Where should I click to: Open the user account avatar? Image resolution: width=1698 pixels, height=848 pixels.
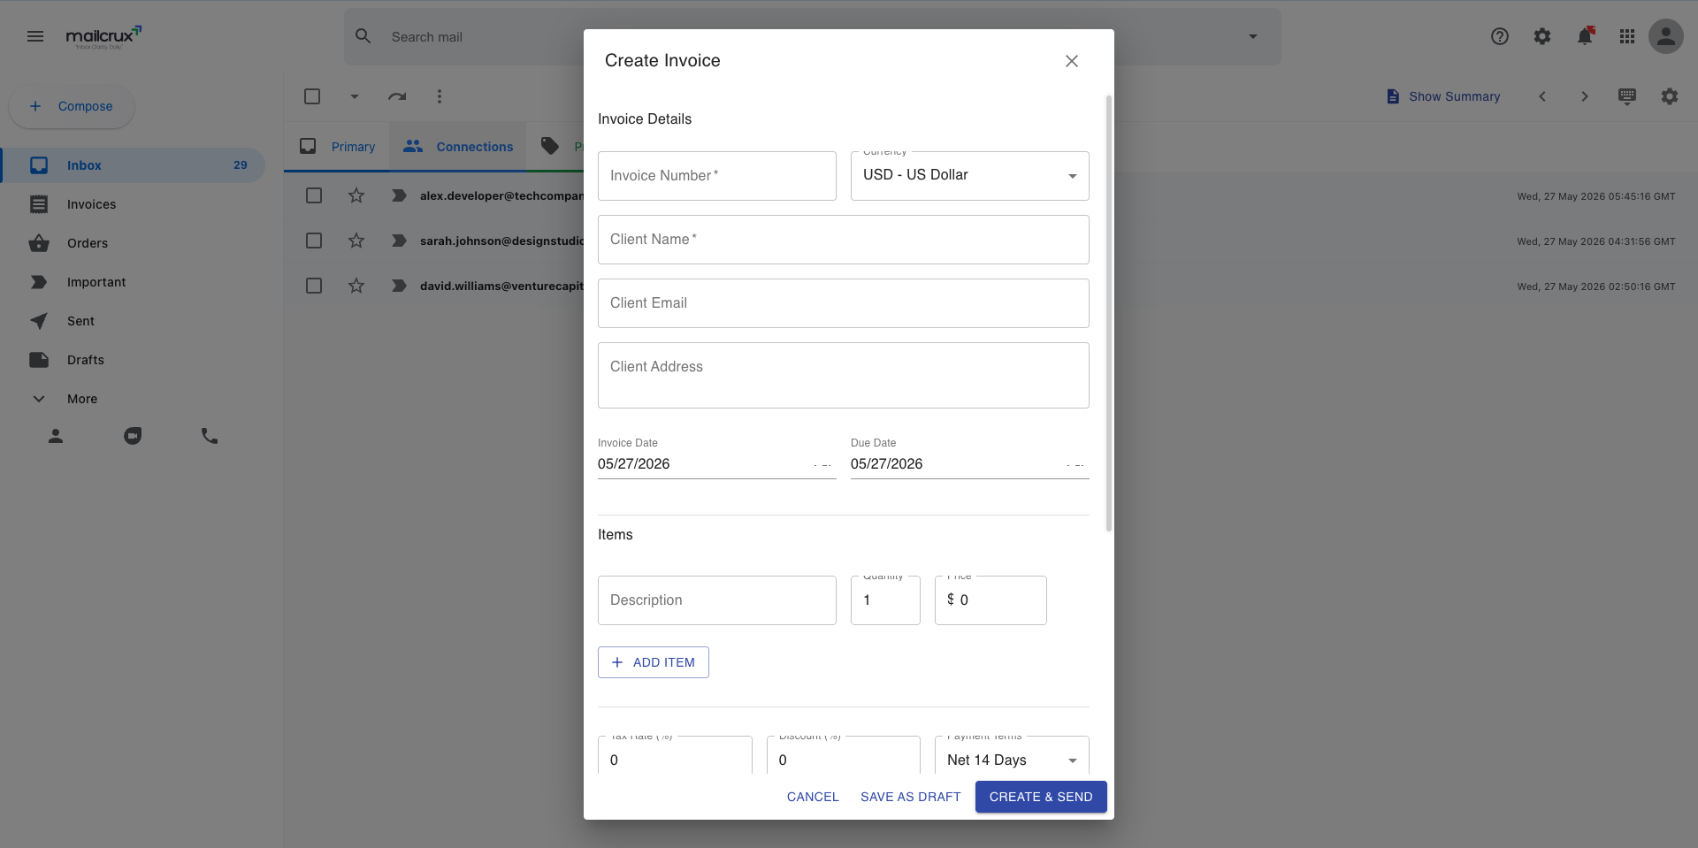pyautogui.click(x=1666, y=36)
